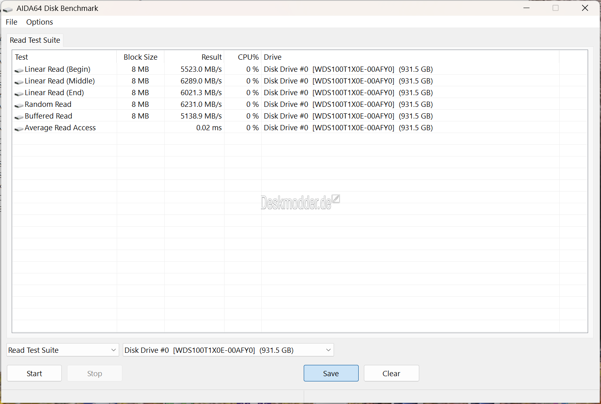Click the 6289.0 MB/s result value
Image resolution: width=601 pixels, height=404 pixels.
[x=201, y=81]
